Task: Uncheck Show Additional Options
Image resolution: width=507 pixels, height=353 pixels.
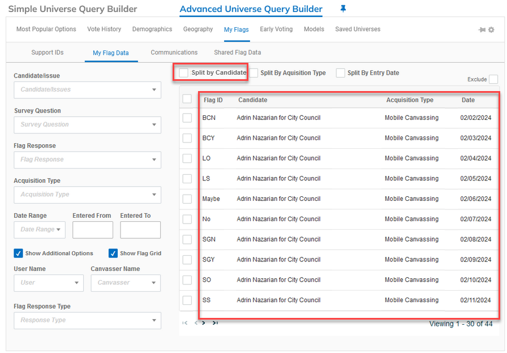Action: pyautogui.click(x=18, y=253)
